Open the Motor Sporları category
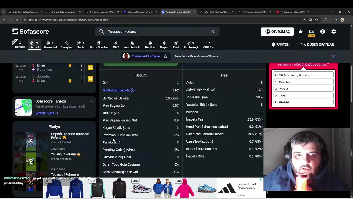Screen dimensions: 353x199 [99, 45]
